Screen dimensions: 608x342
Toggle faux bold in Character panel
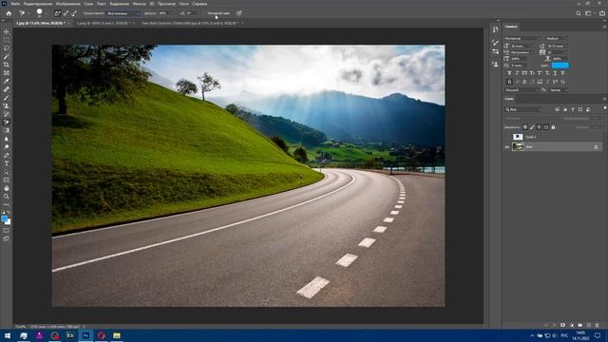(509, 73)
